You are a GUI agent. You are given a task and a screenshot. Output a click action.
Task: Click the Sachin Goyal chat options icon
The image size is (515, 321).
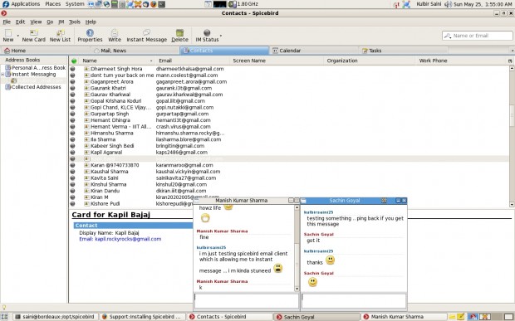(x=384, y=201)
